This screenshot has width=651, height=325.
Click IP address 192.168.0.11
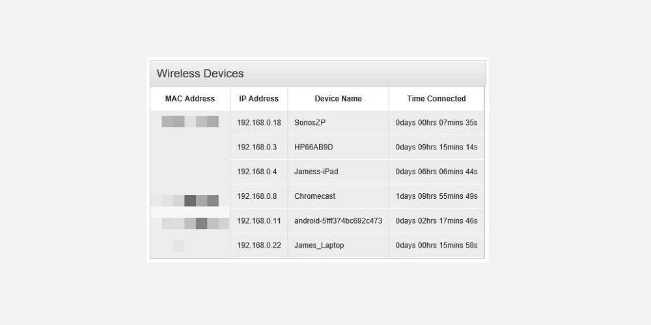coord(259,220)
